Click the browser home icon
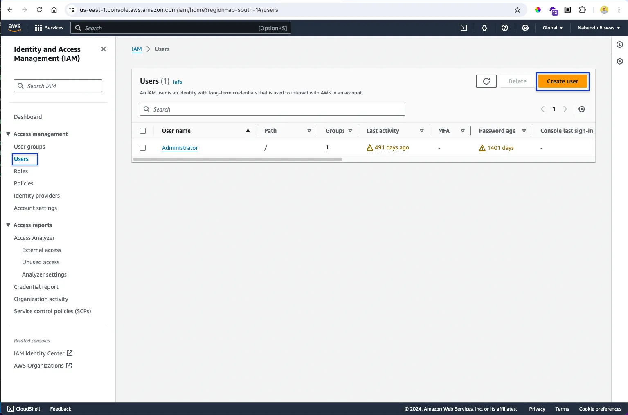The height and width of the screenshot is (415, 628). 54,10
